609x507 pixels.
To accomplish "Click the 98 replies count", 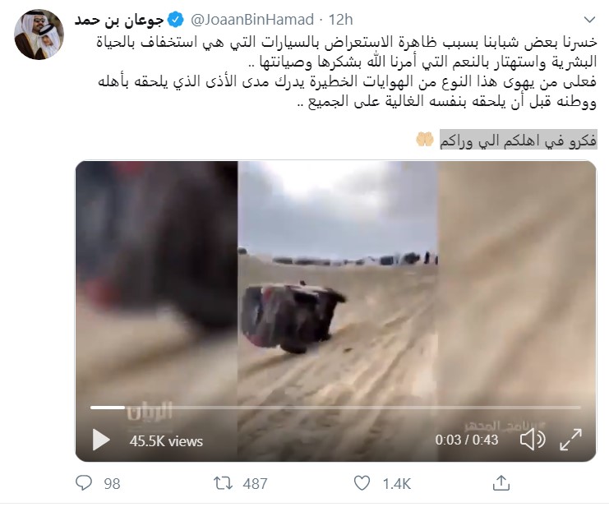I will pyautogui.click(x=112, y=484).
